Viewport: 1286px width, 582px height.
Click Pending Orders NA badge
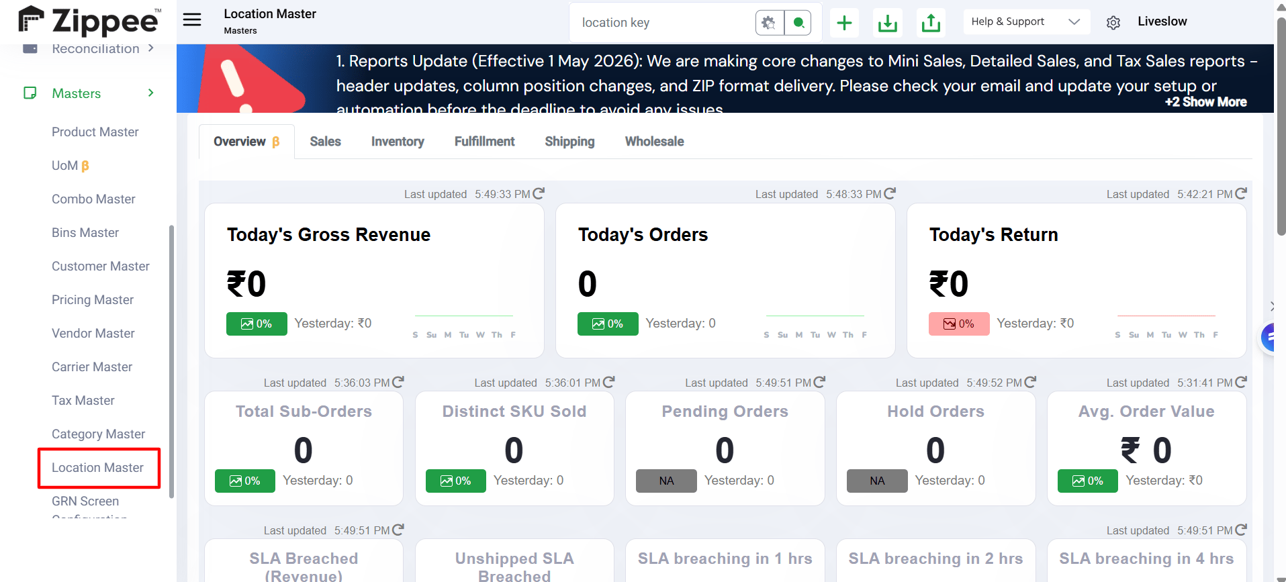[x=666, y=481]
